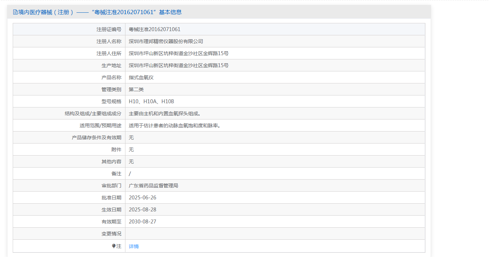
Task: Select approval date 2025-06-26
Action: 142,198
